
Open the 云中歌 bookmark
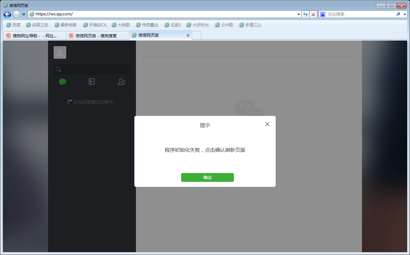click(x=224, y=25)
